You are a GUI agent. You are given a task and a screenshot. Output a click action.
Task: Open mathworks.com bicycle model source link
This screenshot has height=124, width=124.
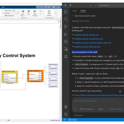pos(99,95)
